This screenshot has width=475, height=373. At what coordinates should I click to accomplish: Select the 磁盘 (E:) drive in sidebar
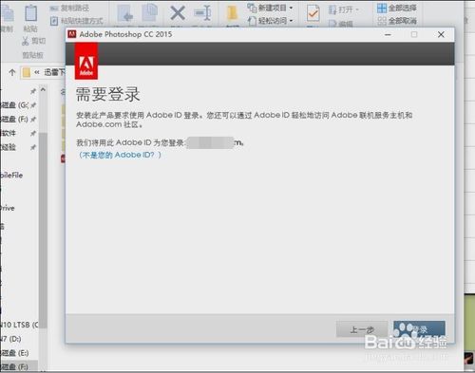click(14, 353)
